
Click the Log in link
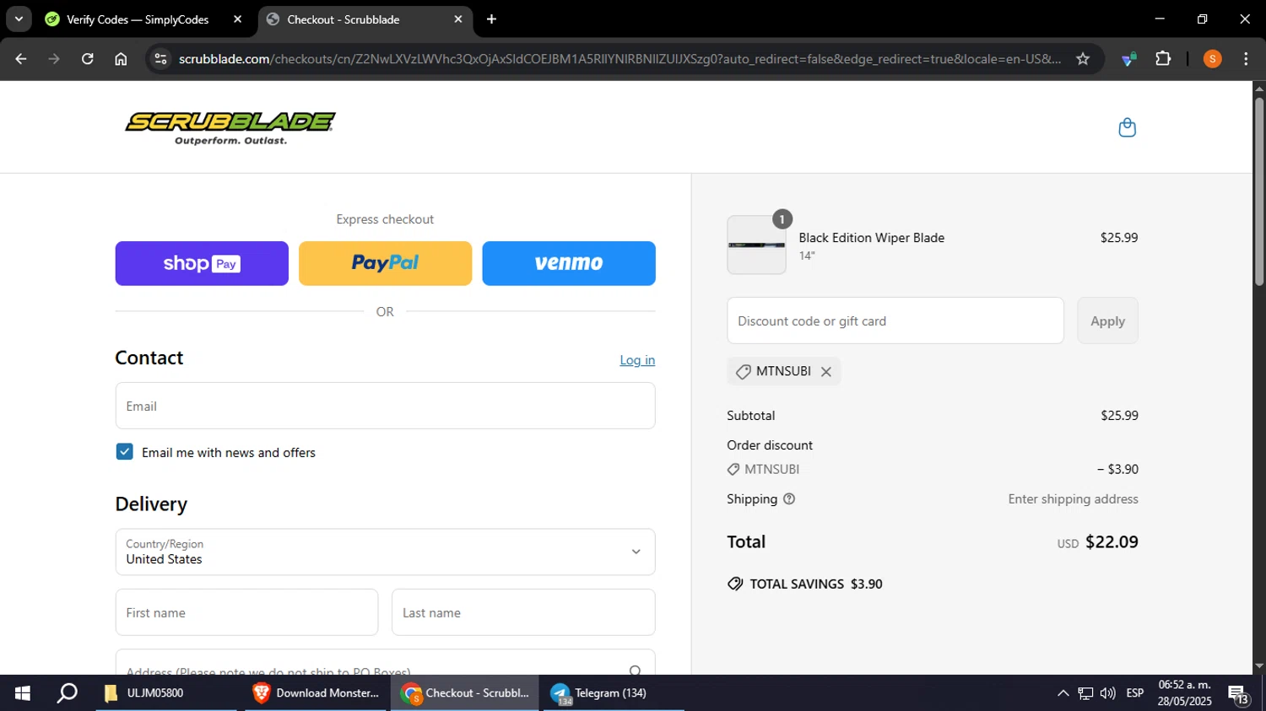click(637, 360)
